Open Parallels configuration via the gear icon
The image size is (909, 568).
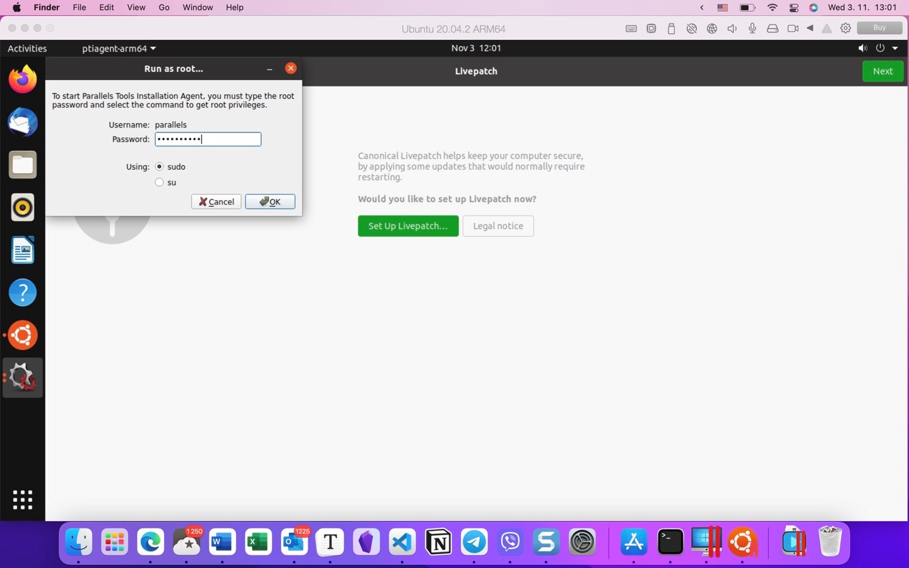coord(845,28)
